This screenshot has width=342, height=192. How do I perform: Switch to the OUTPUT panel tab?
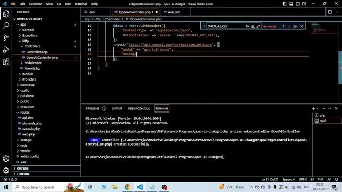[x=117, y=108]
